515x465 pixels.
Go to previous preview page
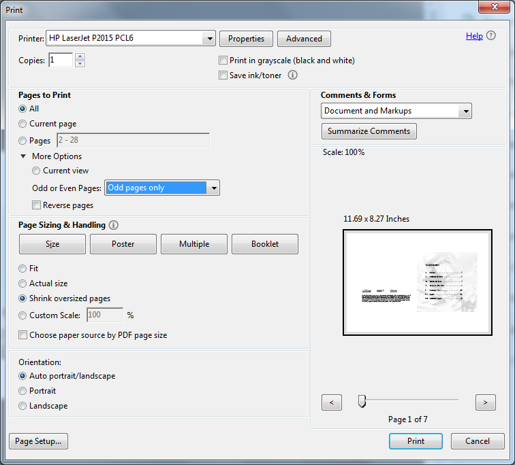point(332,402)
